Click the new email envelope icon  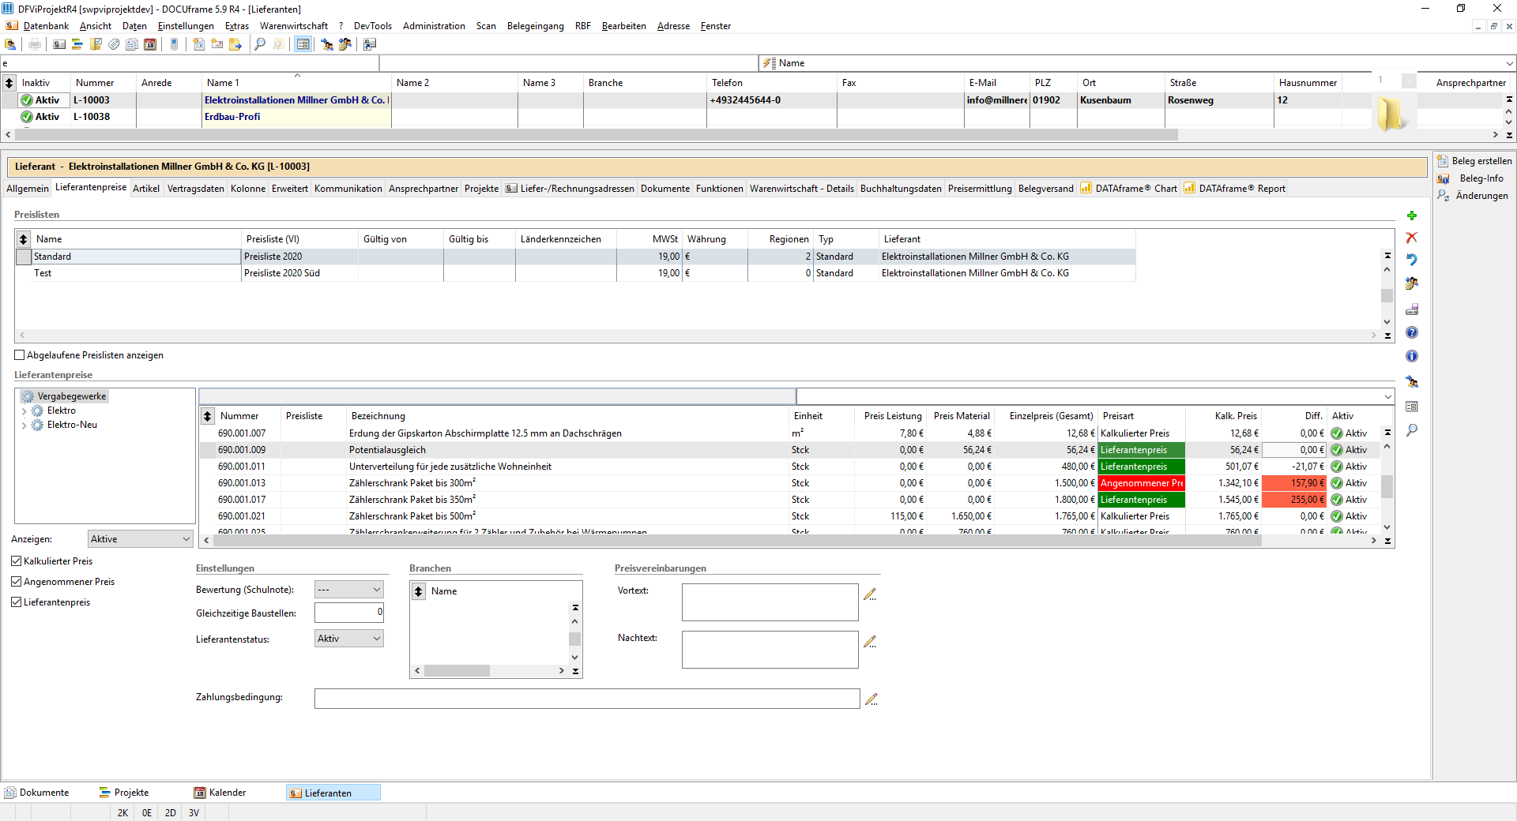(216, 44)
